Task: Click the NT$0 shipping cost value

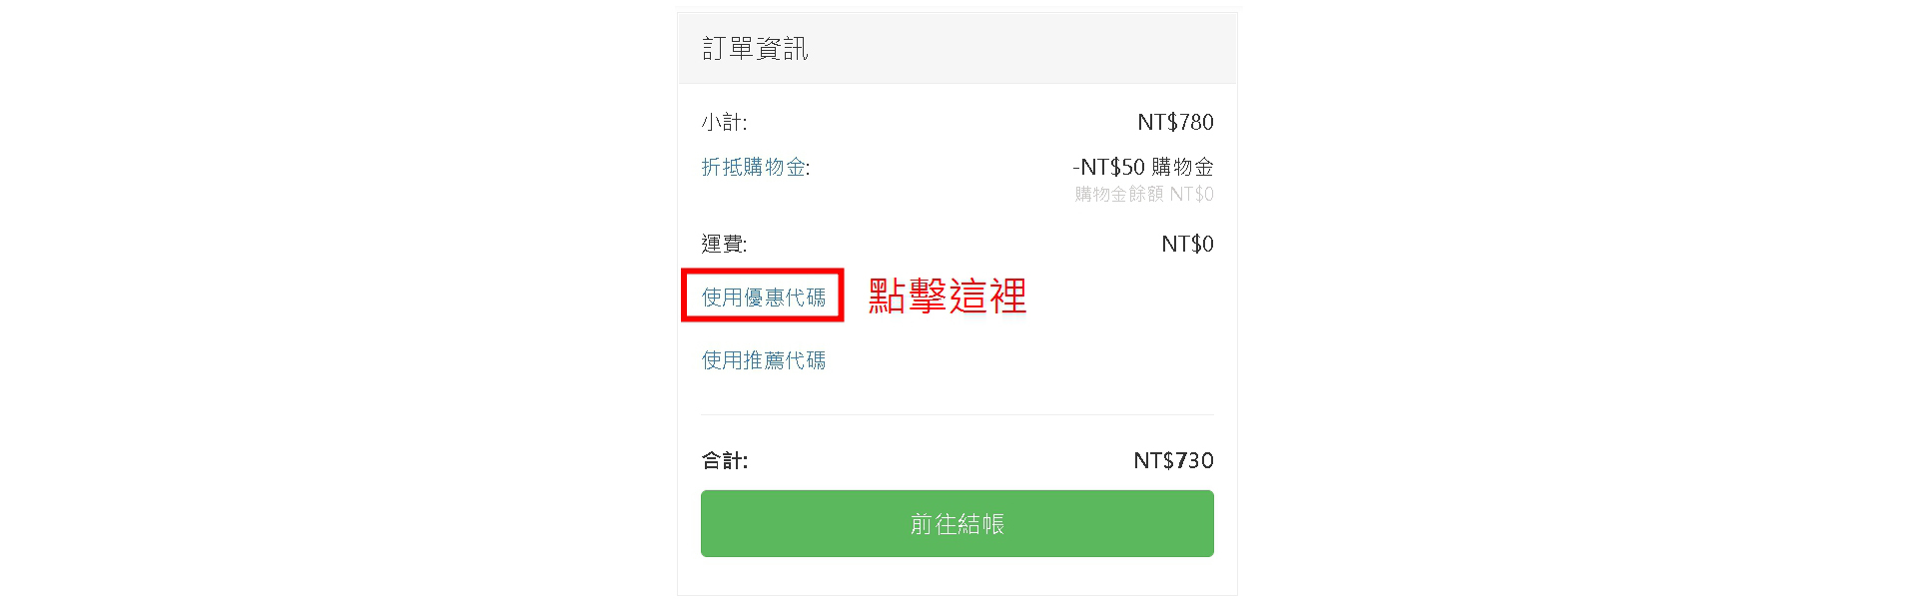Action: tap(1188, 243)
